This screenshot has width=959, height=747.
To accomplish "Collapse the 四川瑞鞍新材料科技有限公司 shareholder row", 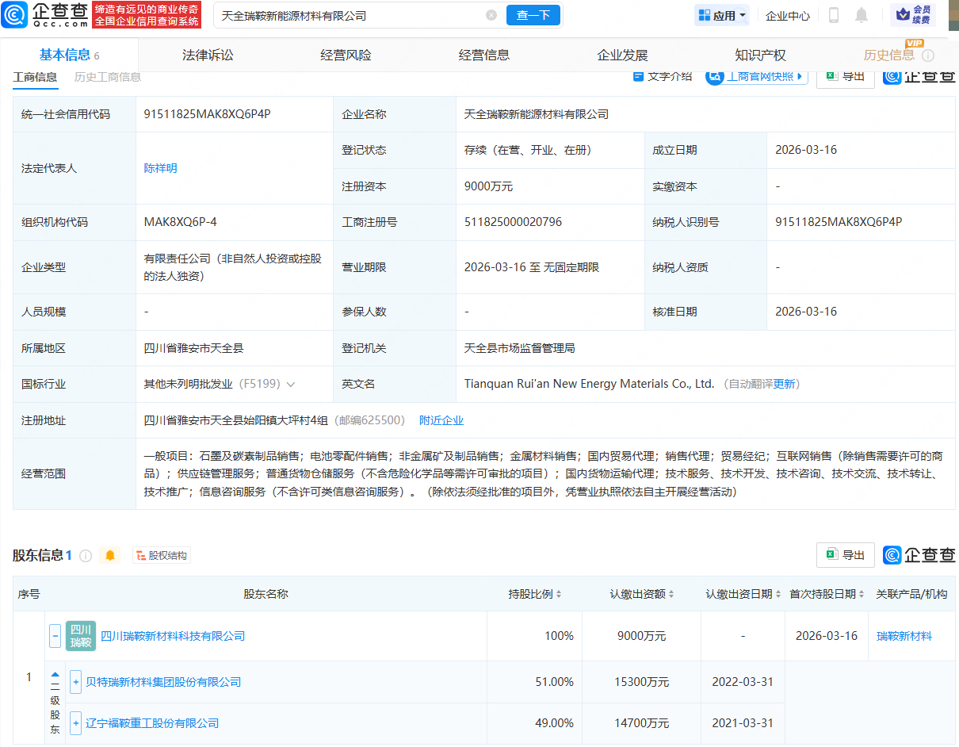I will [55, 636].
